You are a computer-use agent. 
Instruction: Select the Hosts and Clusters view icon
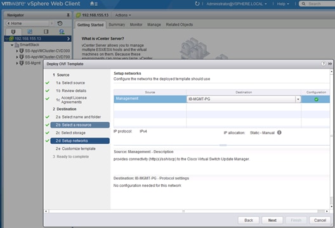point(13,32)
